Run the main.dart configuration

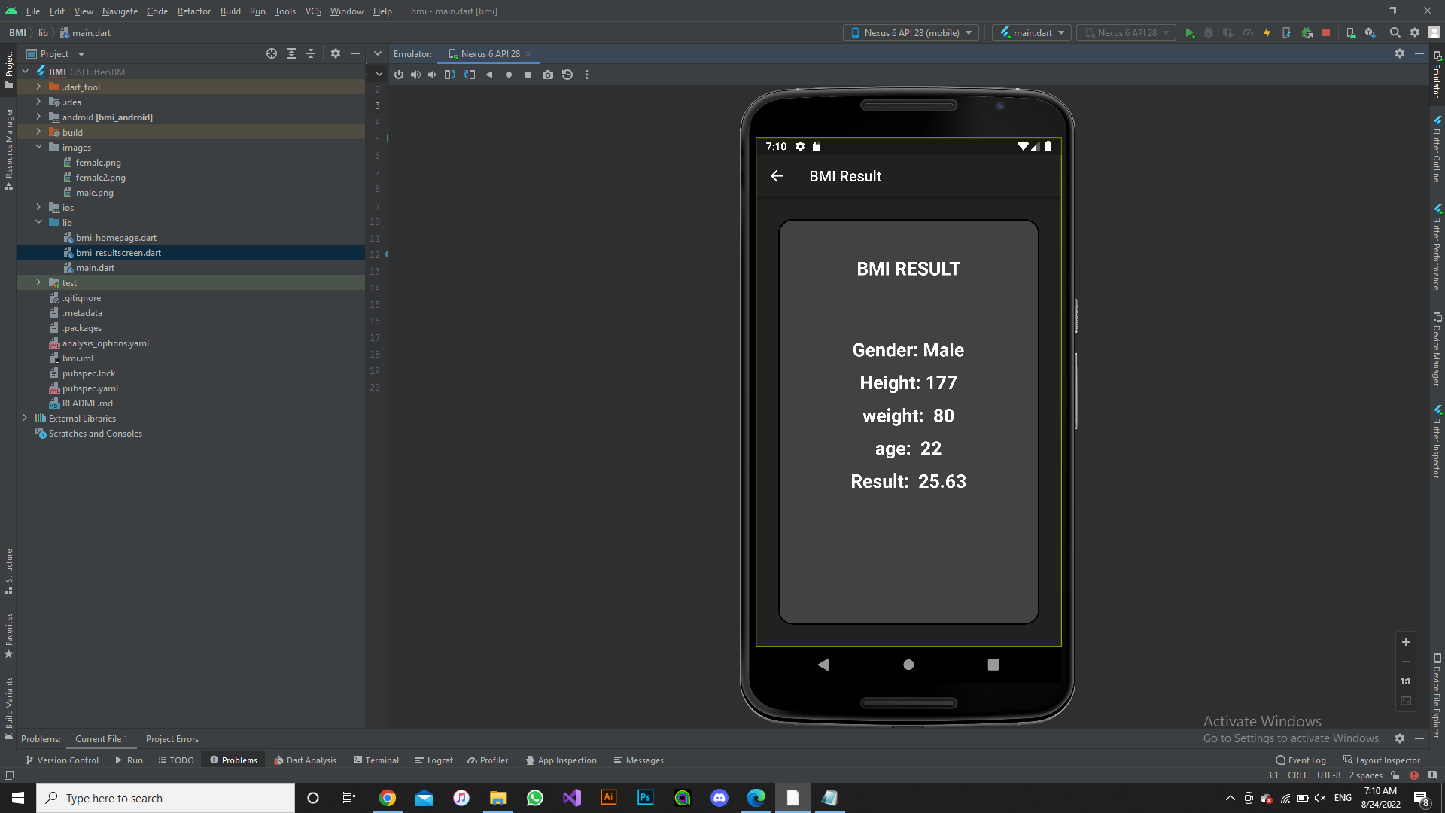[x=1191, y=32]
